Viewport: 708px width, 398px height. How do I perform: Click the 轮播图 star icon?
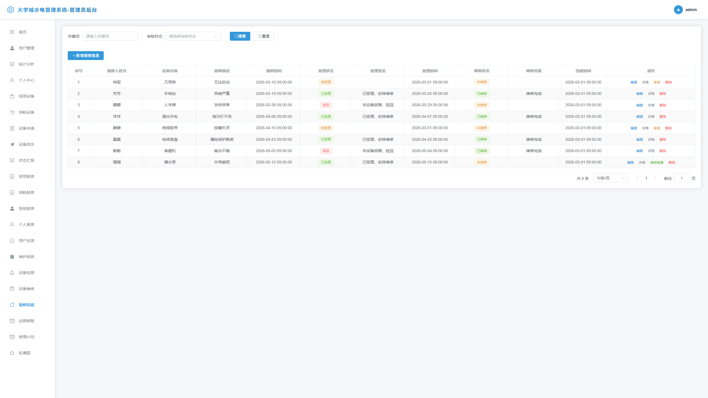pyautogui.click(x=12, y=353)
